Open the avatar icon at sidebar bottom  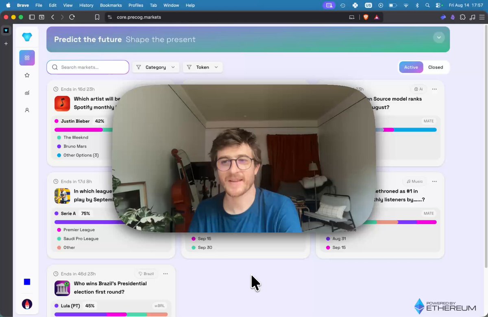tap(27, 304)
